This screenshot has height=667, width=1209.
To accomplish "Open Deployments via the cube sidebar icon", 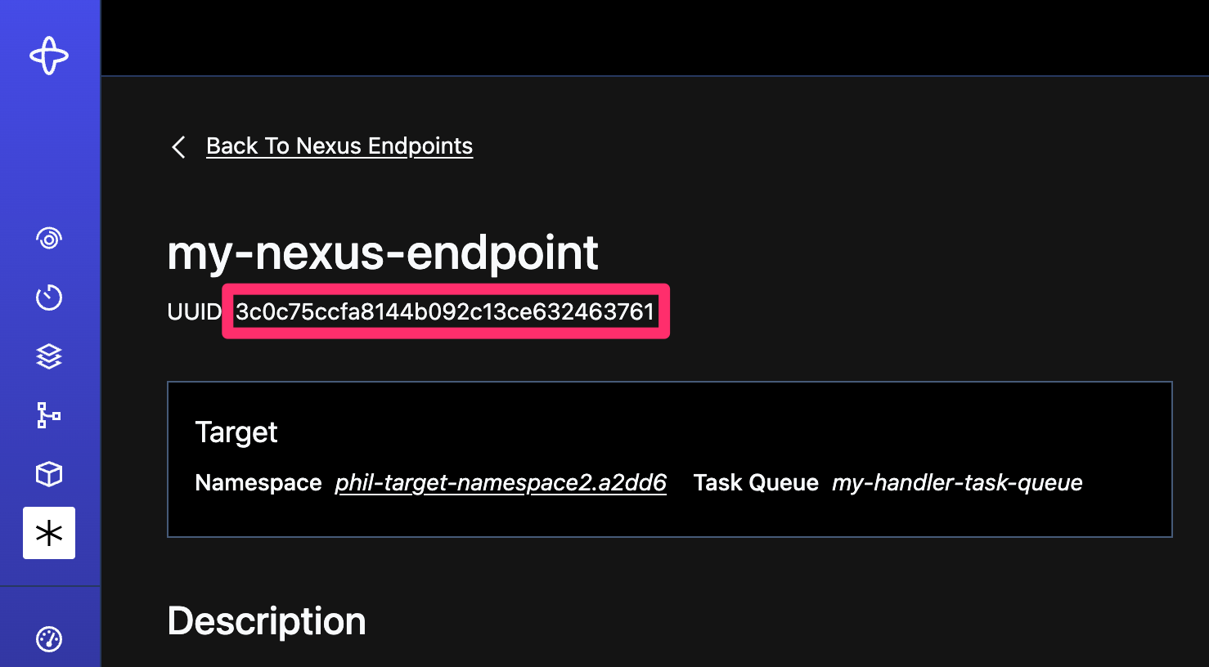I will (x=49, y=474).
